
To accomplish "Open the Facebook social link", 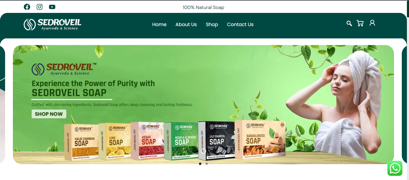I will [x=27, y=7].
